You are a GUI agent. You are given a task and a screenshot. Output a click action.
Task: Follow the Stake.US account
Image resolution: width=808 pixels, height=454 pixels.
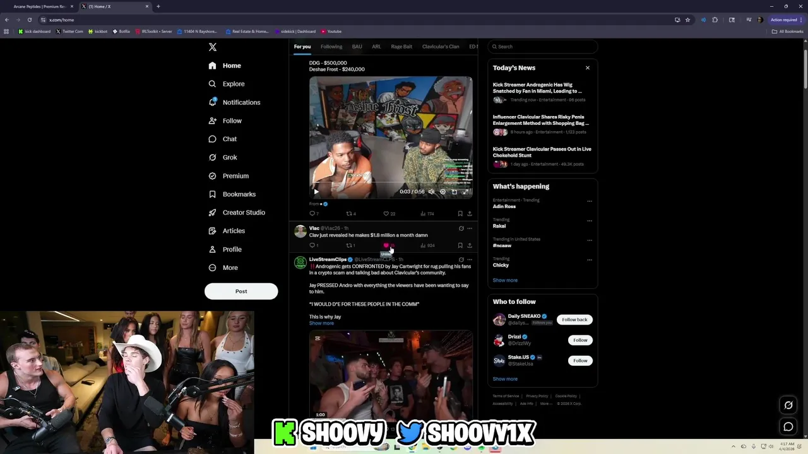tap(580, 361)
